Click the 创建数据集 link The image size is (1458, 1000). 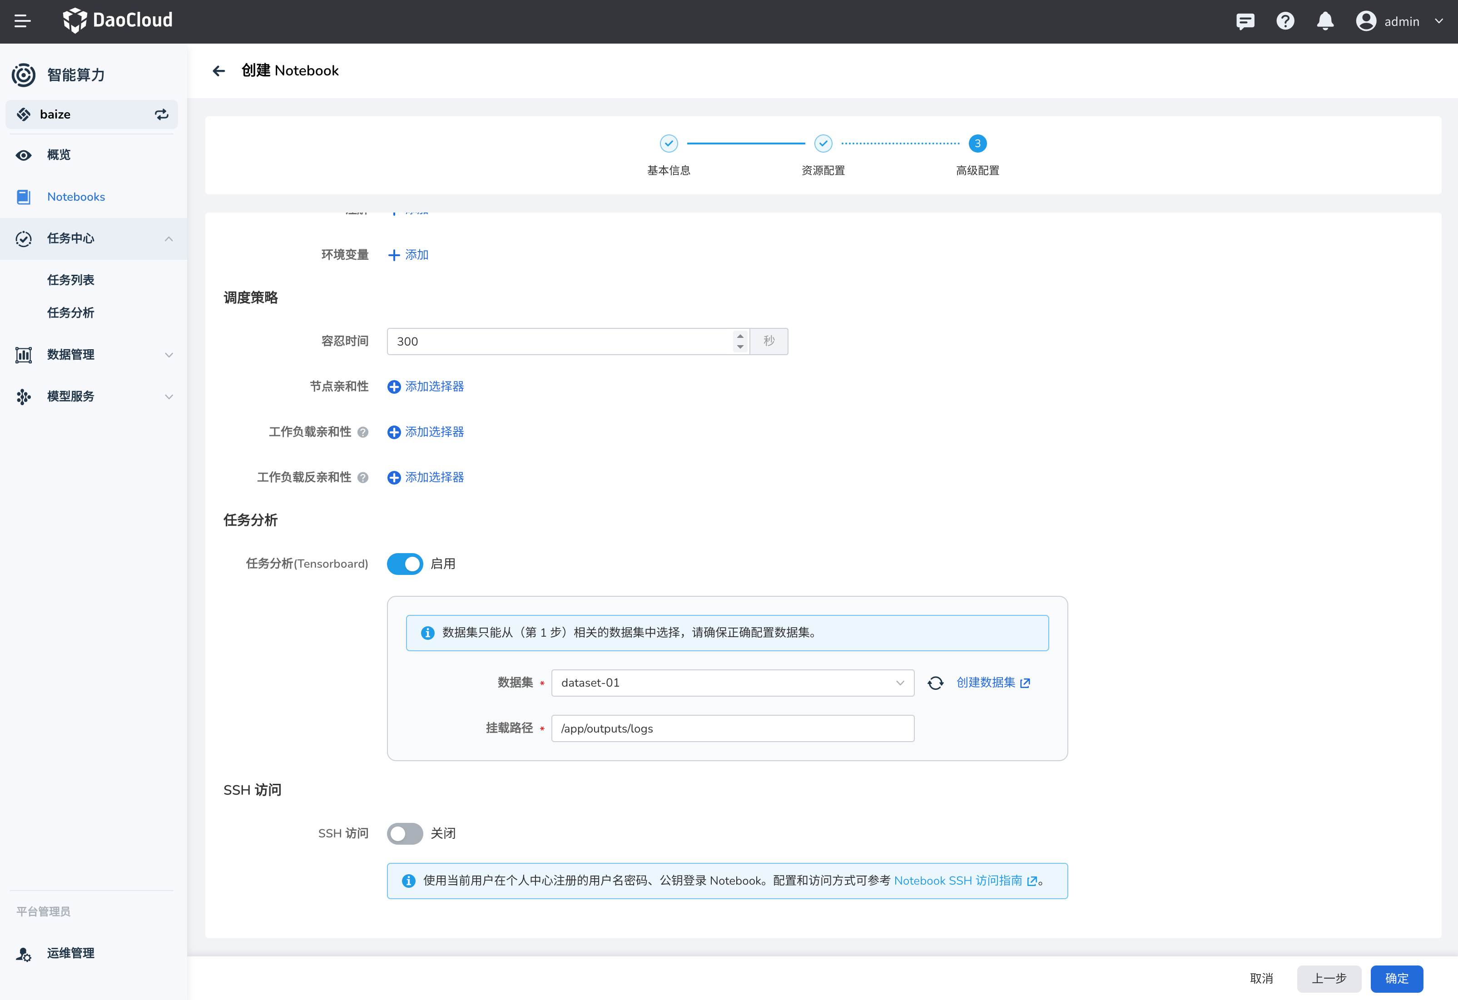coord(985,683)
